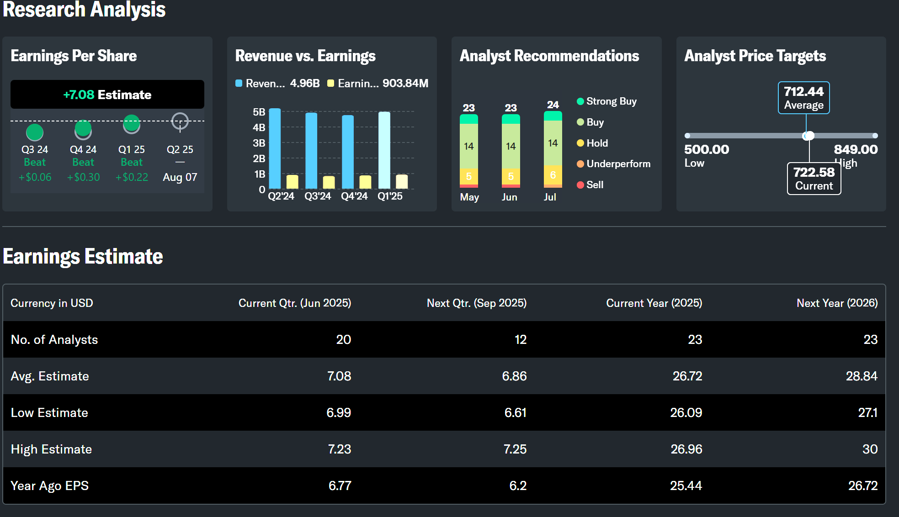Click the Jul recommendations stacked bar
This screenshot has height=517, width=899.
[553, 149]
